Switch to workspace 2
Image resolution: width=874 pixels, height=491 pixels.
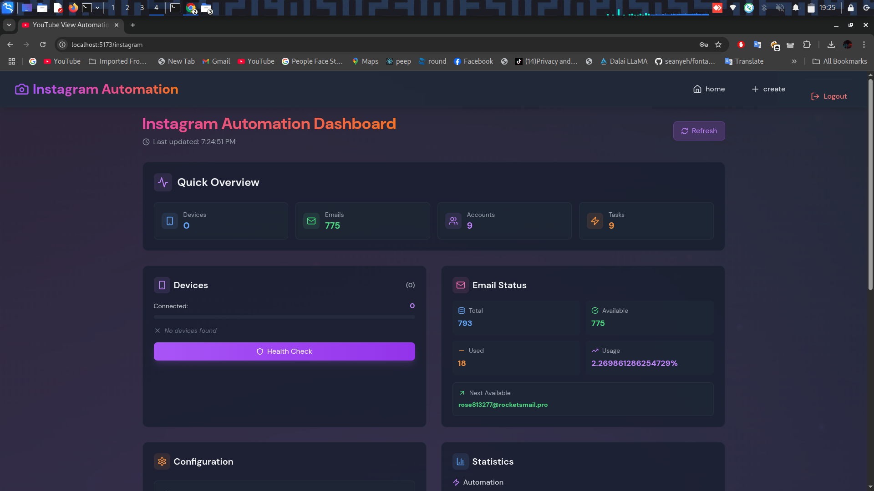[127, 8]
